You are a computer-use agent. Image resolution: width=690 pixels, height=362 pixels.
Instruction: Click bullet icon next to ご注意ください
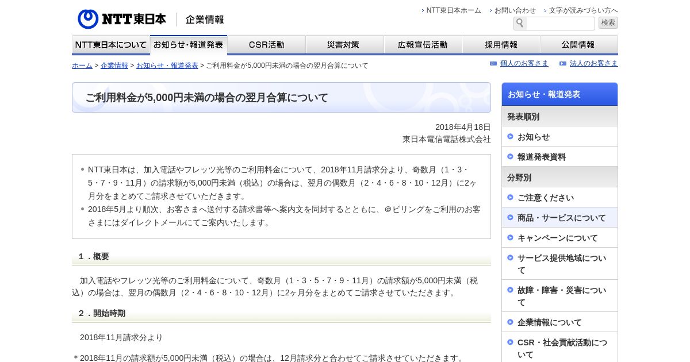click(510, 197)
